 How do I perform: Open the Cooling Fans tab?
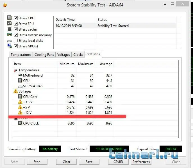click(x=44, y=55)
